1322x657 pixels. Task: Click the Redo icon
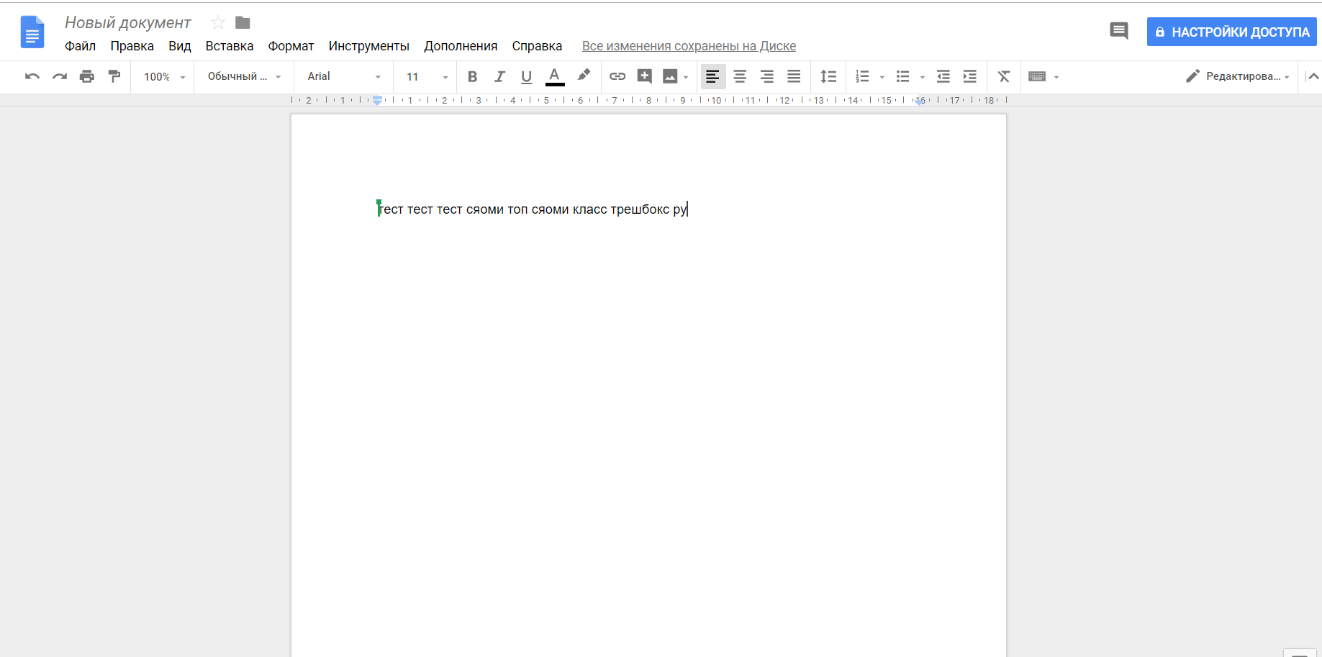(x=59, y=76)
